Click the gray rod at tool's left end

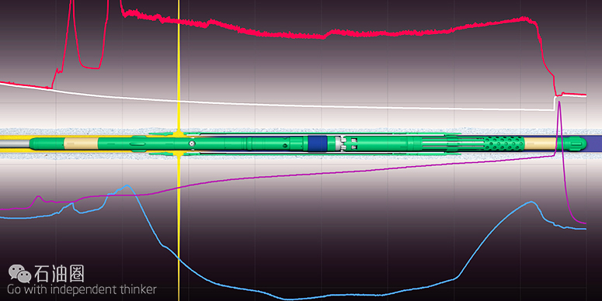coord(15,144)
